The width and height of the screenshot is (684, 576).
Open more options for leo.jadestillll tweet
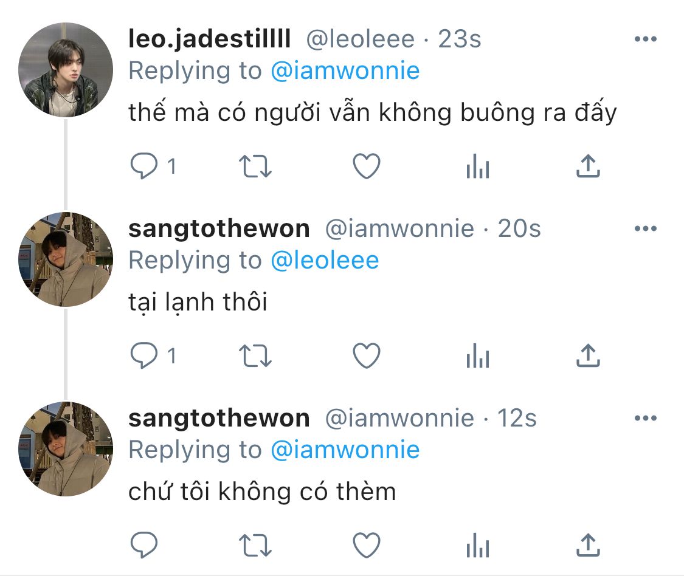pos(646,39)
